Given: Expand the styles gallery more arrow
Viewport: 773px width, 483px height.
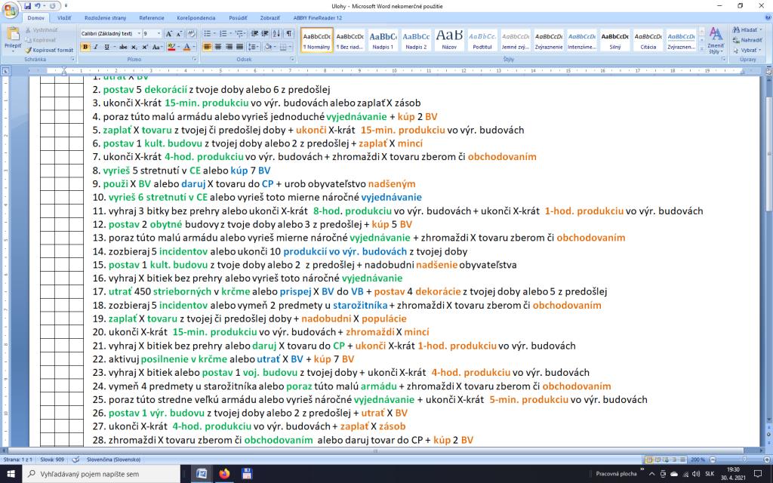Looking at the screenshot, I should click(701, 48).
